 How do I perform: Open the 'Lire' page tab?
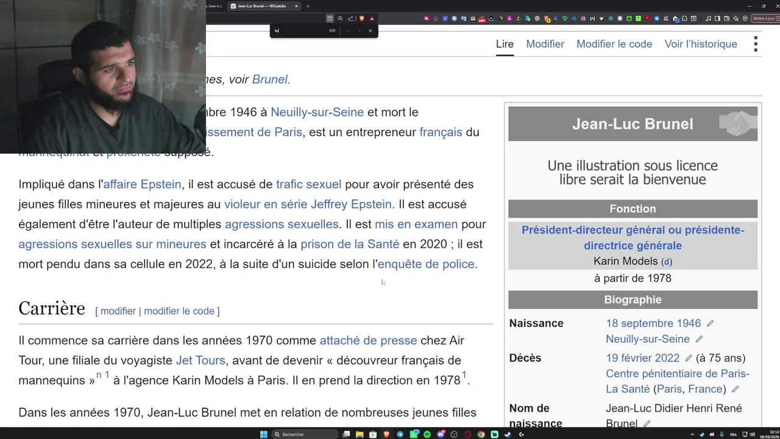(505, 44)
